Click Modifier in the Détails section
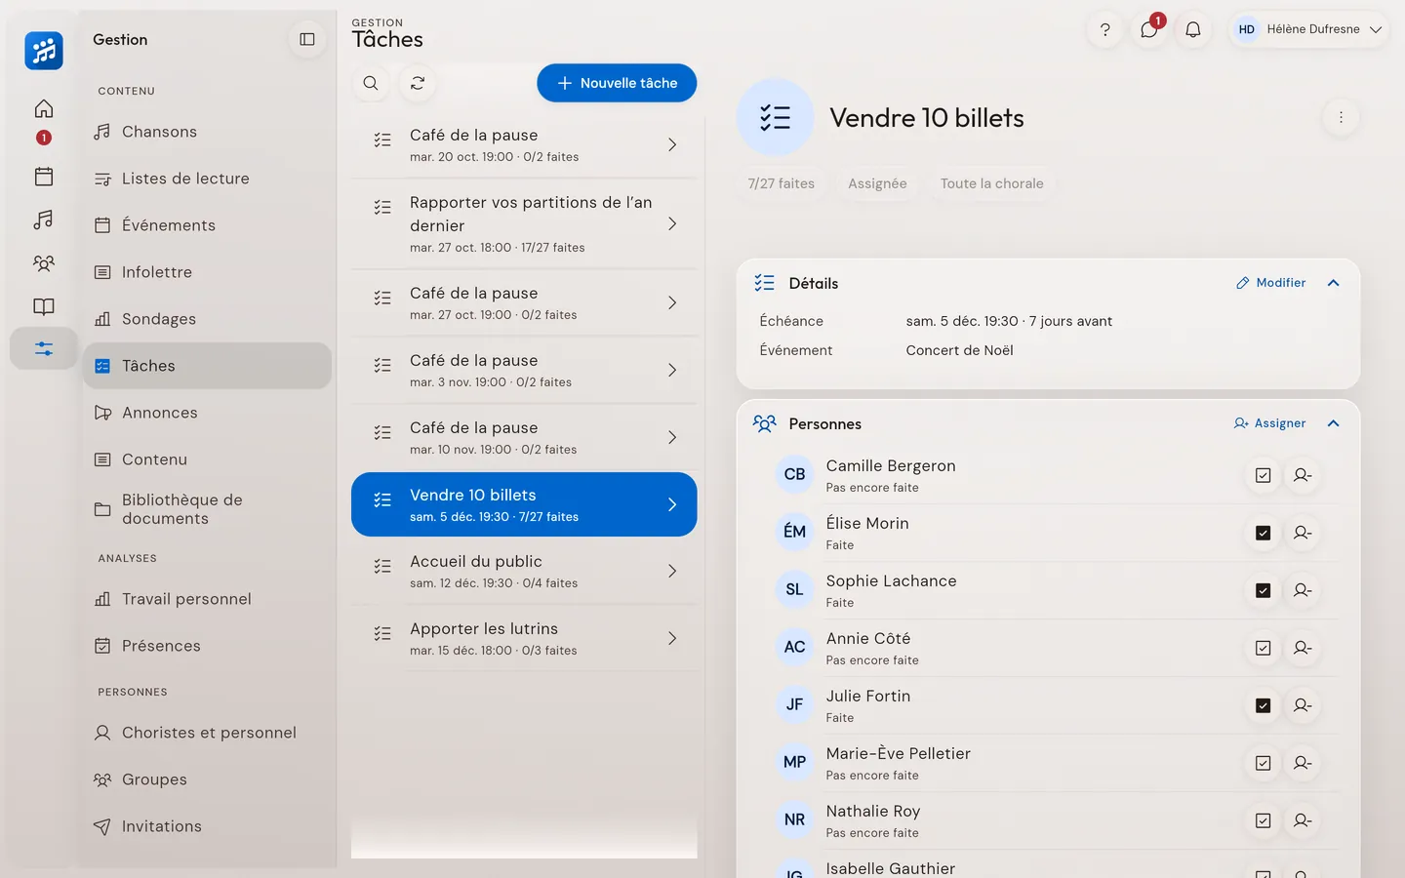Viewport: 1405px width, 878px height. [1270, 283]
